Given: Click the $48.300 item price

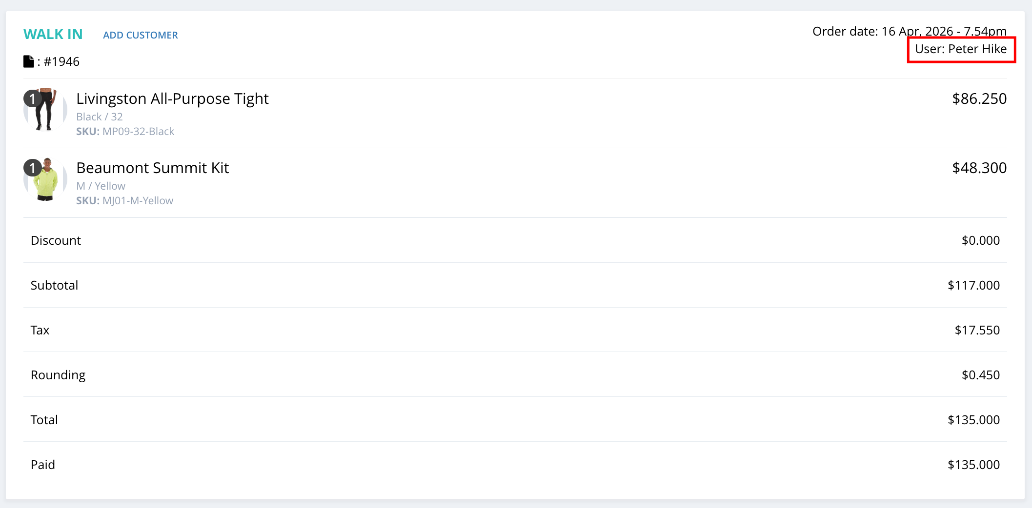Looking at the screenshot, I should point(979,168).
